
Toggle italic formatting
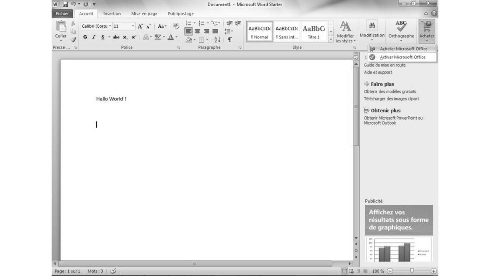[94, 37]
